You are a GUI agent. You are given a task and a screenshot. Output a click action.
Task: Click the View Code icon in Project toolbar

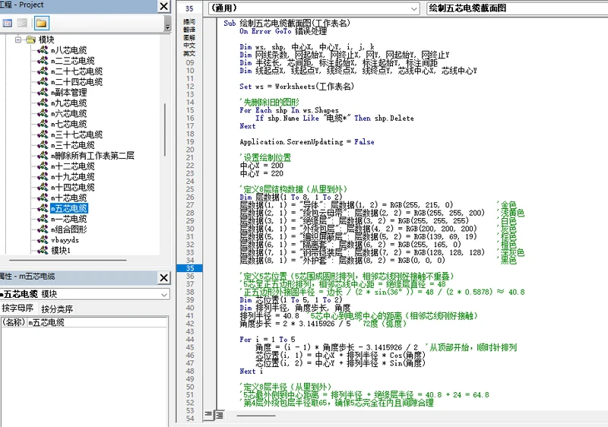click(7, 24)
